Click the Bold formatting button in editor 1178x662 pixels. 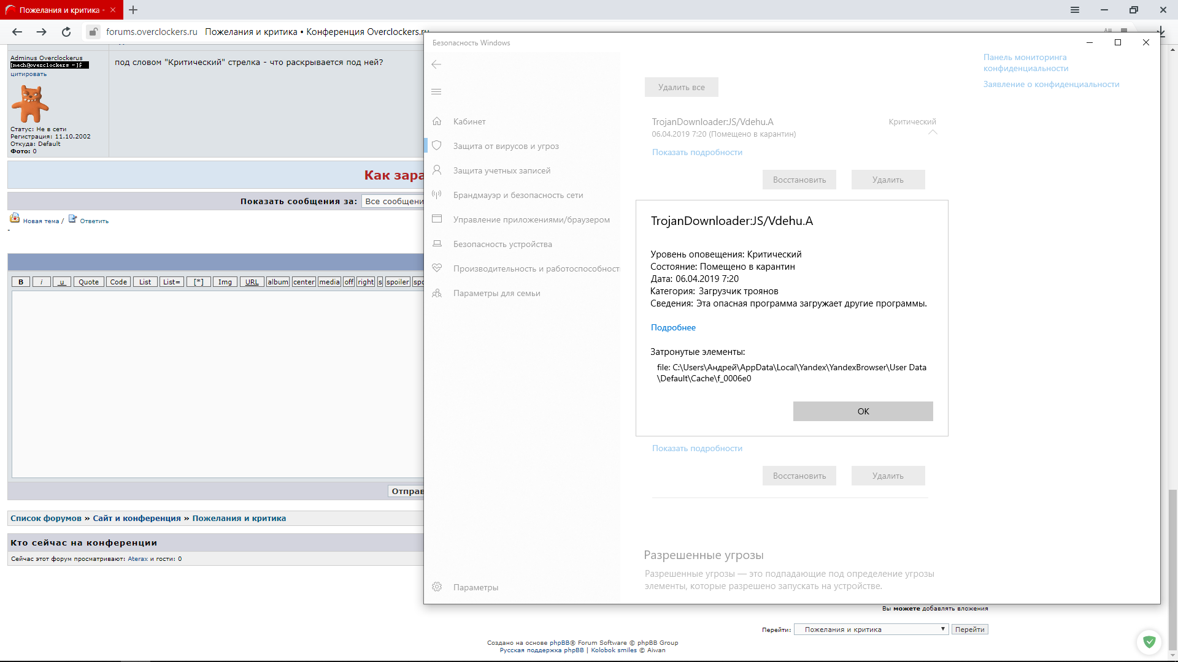pos(21,282)
